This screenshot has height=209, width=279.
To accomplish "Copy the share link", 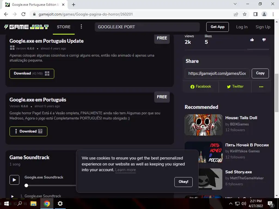I will (x=260, y=73).
